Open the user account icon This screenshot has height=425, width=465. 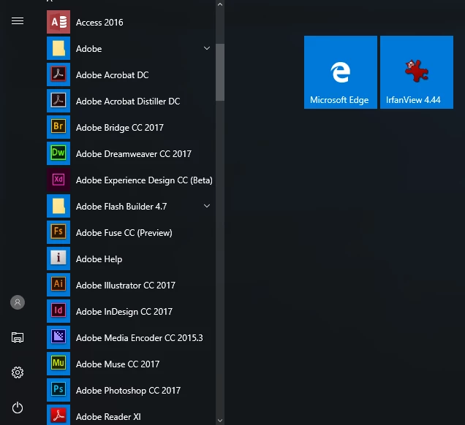pyautogui.click(x=18, y=302)
